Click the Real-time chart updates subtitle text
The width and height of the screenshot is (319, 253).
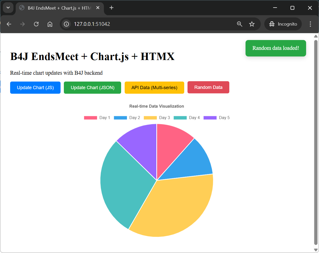coord(56,73)
